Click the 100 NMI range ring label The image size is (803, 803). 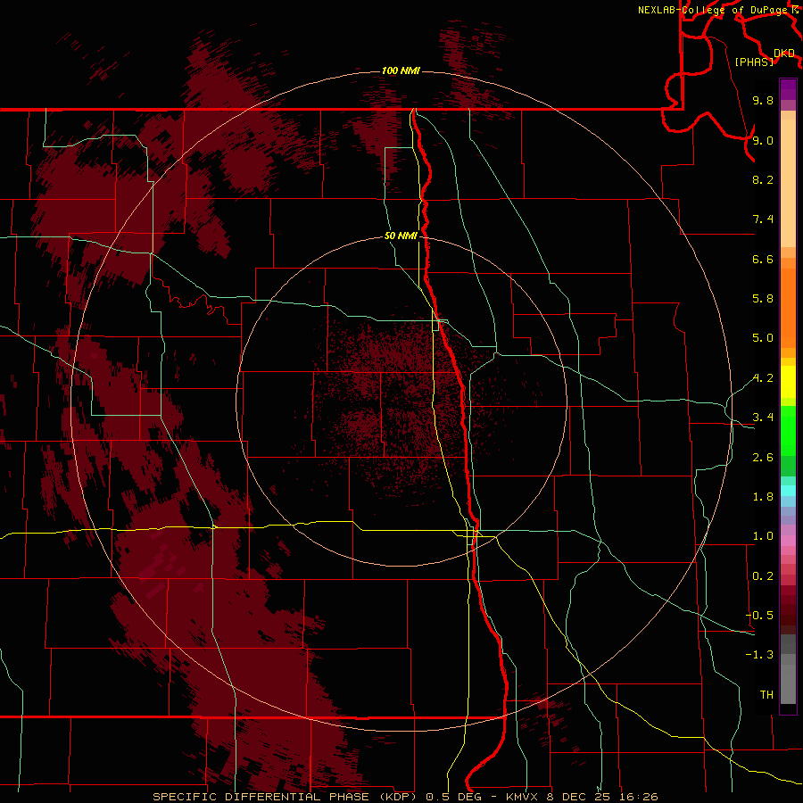point(401,70)
